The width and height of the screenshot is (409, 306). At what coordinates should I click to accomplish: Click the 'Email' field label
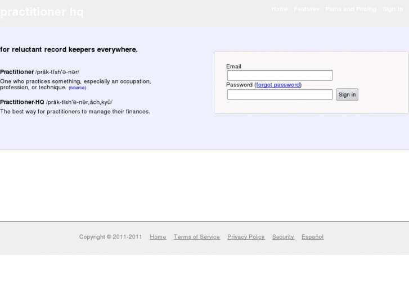coord(233,66)
